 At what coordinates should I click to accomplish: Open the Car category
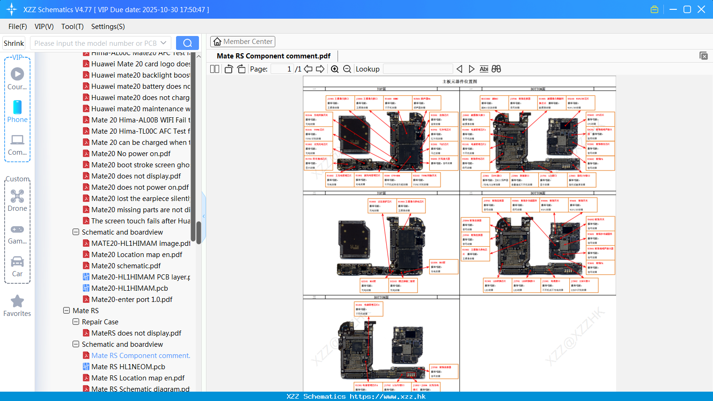[x=17, y=266]
